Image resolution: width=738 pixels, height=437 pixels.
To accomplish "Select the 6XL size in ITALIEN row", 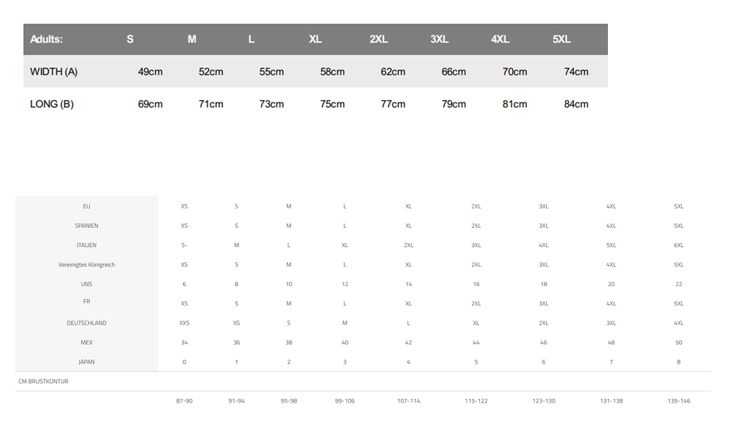I will 678,245.
